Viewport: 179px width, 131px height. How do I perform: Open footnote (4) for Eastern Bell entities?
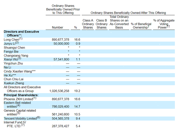tap(18, 105)
